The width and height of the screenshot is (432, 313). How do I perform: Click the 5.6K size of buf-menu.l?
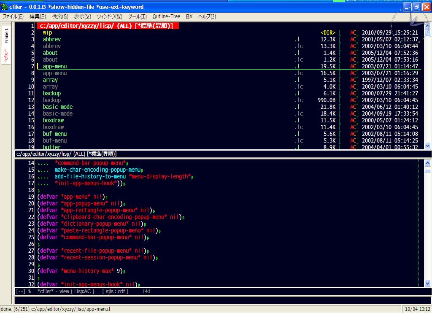329,134
